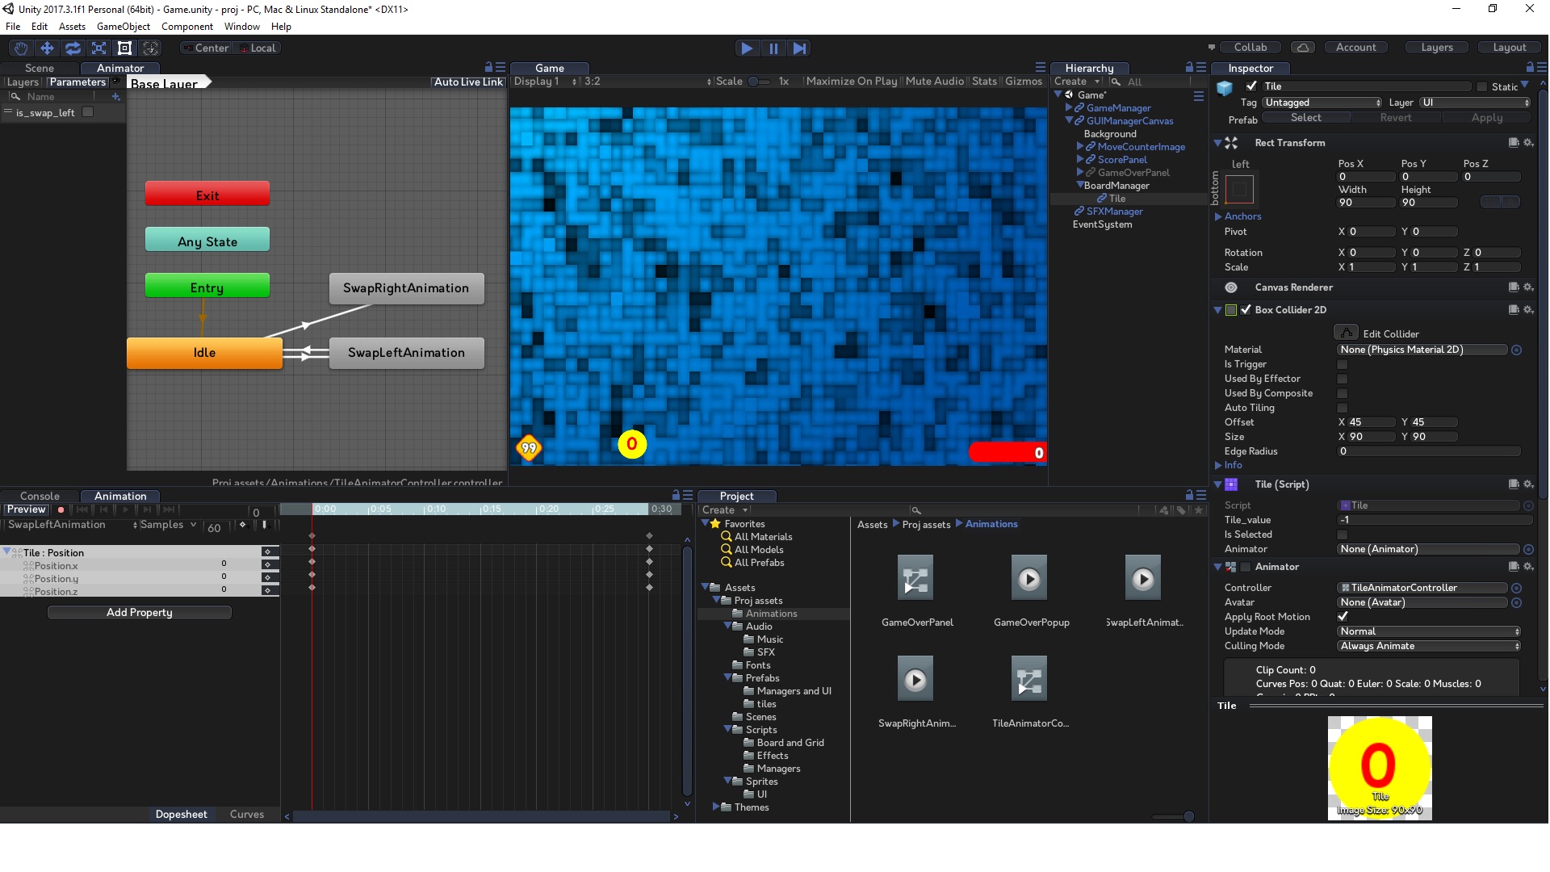Open Collab cloud services icon

(1303, 47)
